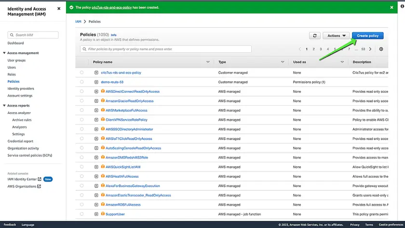Open table preferences gear icon
The width and height of the screenshot is (405, 228).
coord(381,49)
